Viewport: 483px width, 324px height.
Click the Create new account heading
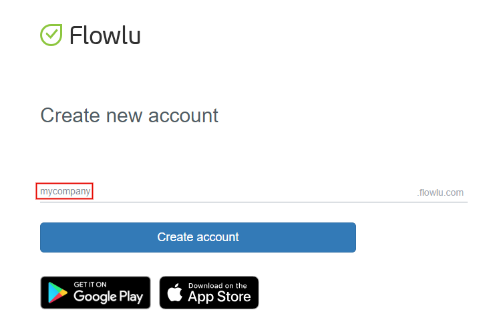[x=130, y=116]
